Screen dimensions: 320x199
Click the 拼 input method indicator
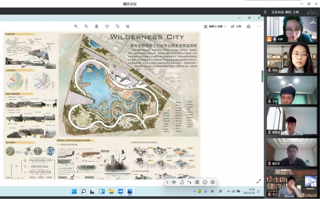click(220, 191)
